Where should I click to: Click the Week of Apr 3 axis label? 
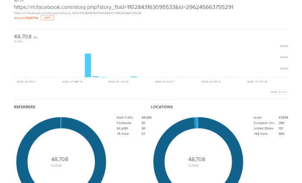pyautogui.click(x=26, y=82)
